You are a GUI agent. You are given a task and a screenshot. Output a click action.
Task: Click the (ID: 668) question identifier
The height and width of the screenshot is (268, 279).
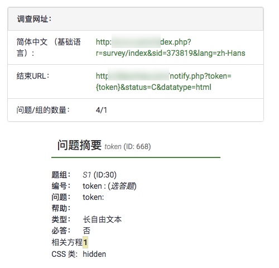point(137,147)
